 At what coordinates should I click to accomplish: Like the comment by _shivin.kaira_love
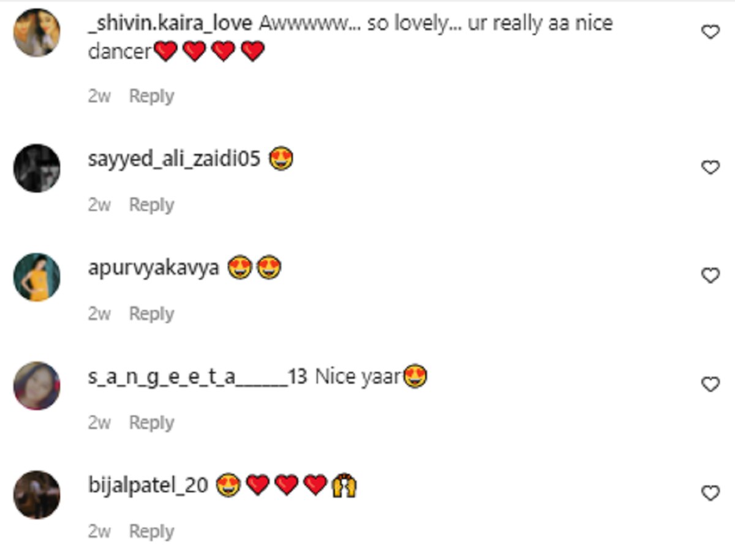(710, 32)
